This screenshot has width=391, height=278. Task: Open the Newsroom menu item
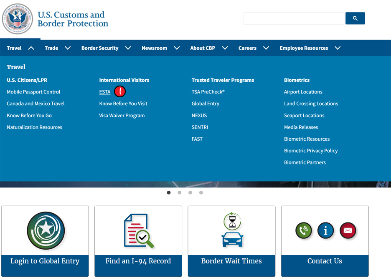(155, 48)
